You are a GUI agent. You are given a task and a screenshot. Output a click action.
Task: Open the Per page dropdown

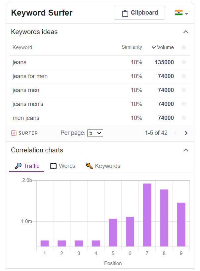coord(95,133)
